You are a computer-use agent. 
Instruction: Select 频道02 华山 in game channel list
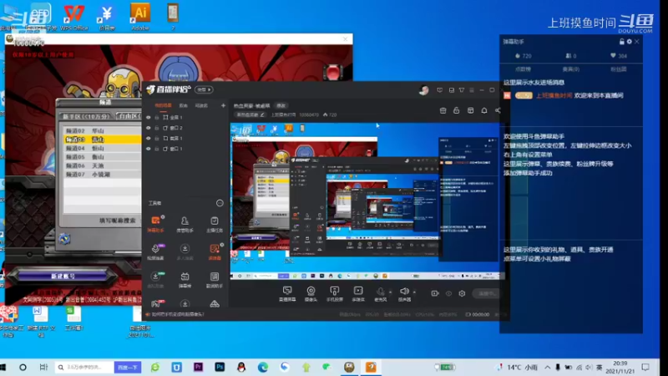pyautogui.click(x=102, y=130)
